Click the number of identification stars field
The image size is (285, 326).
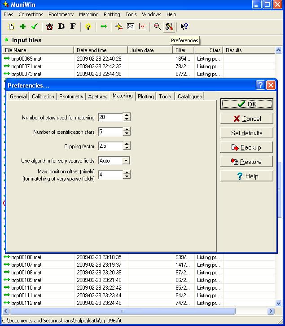[x=110, y=132]
